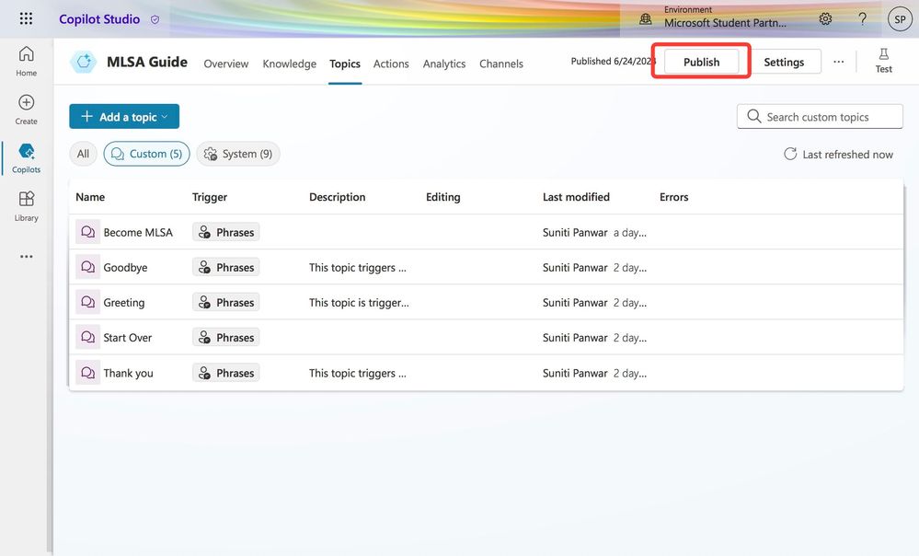Click the Thank you topic icon

pos(88,373)
